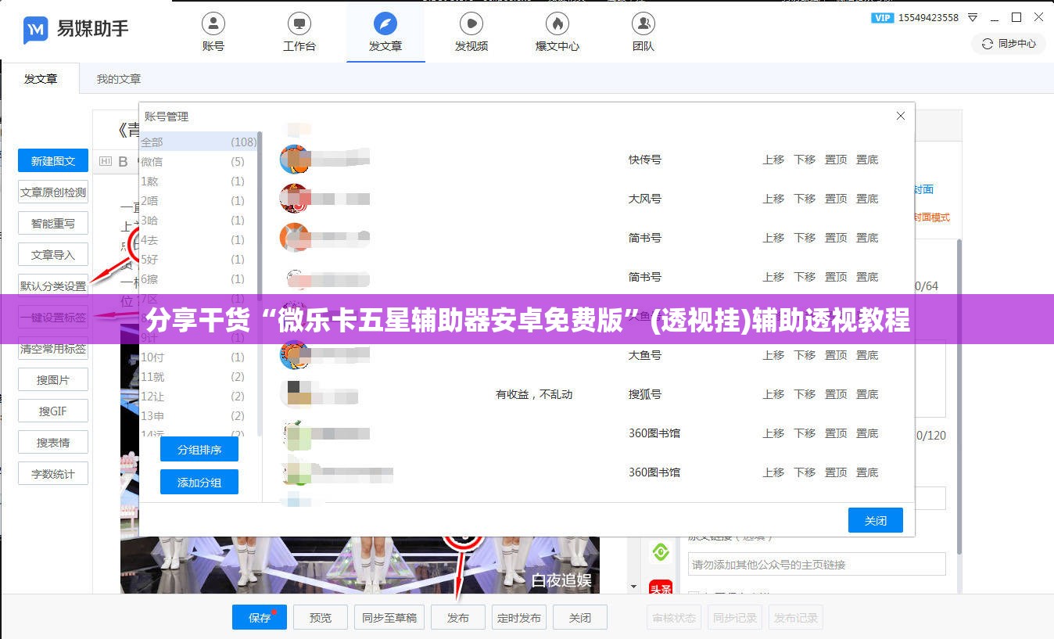
Task: Select the 1款 group
Action: (x=199, y=181)
